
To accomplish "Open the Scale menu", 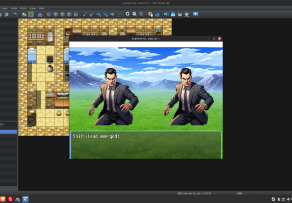I will click(14, 8).
